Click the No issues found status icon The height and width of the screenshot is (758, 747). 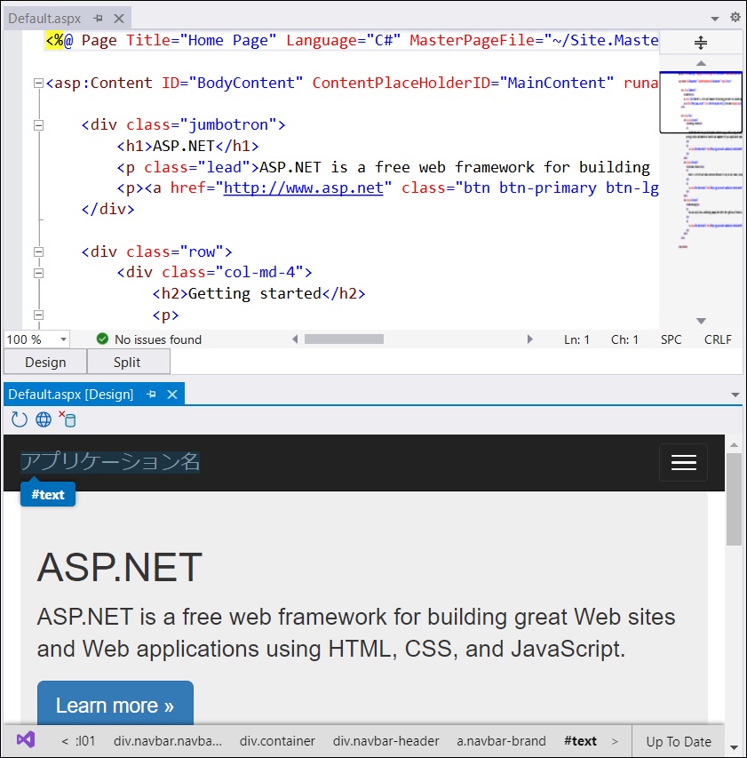point(102,339)
